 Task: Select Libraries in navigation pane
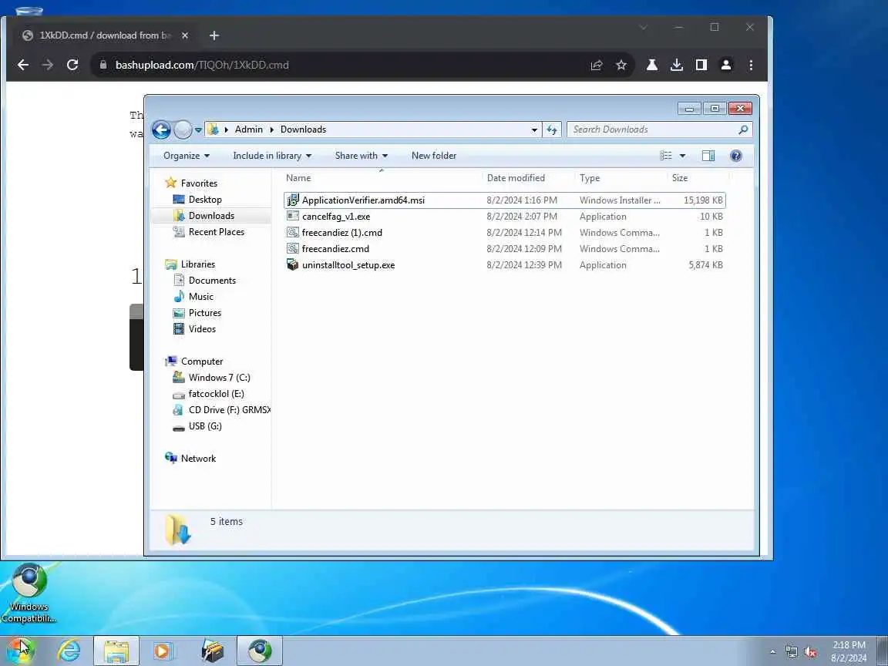pos(197,264)
